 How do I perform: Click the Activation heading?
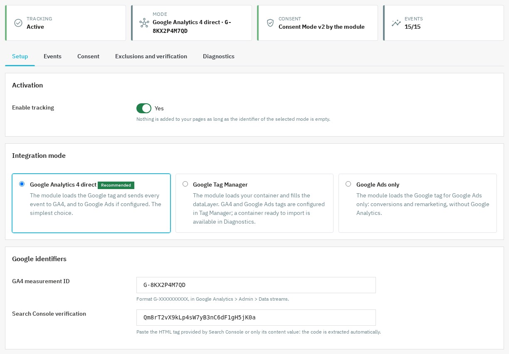(27, 85)
